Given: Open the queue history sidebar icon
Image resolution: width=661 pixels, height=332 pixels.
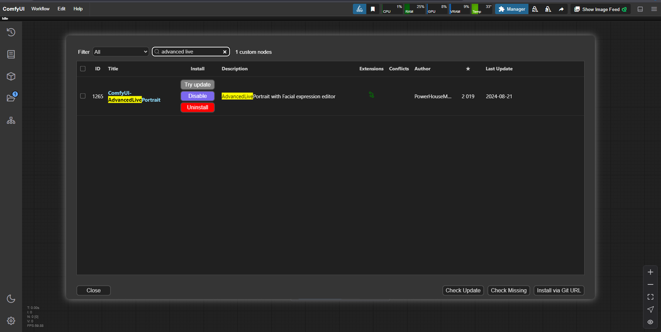Looking at the screenshot, I should [x=10, y=33].
